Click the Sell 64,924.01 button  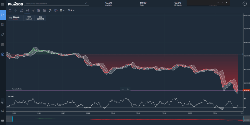pos(29,18)
